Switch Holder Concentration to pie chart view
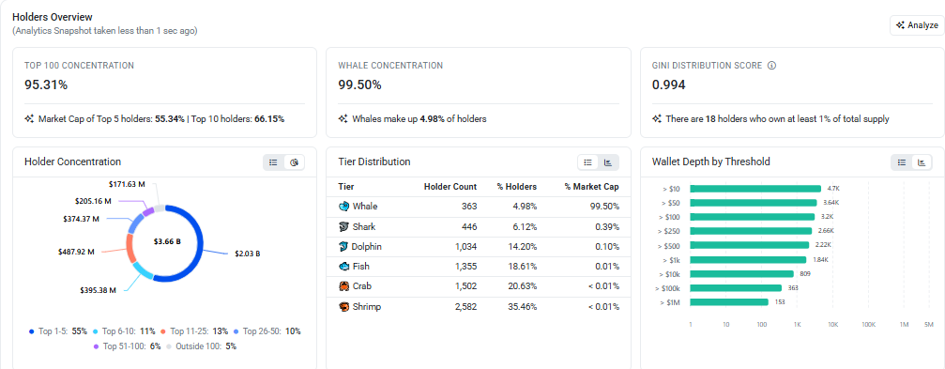This screenshot has width=945, height=369. pos(294,162)
